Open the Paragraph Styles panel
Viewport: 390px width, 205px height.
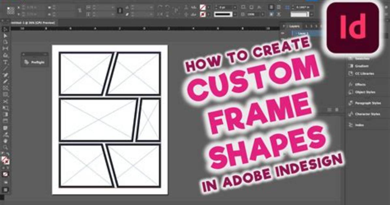tap(365, 103)
